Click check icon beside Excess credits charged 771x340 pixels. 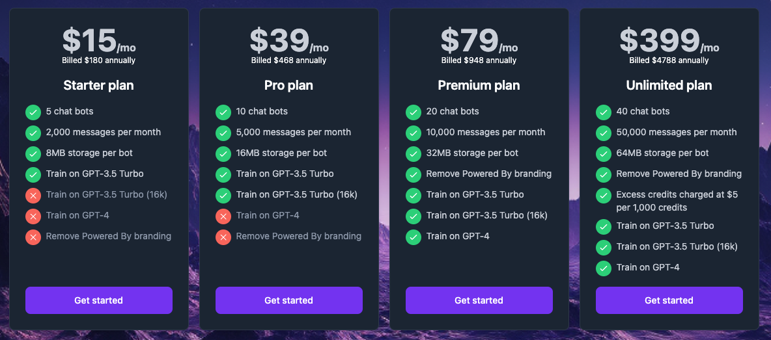point(604,195)
